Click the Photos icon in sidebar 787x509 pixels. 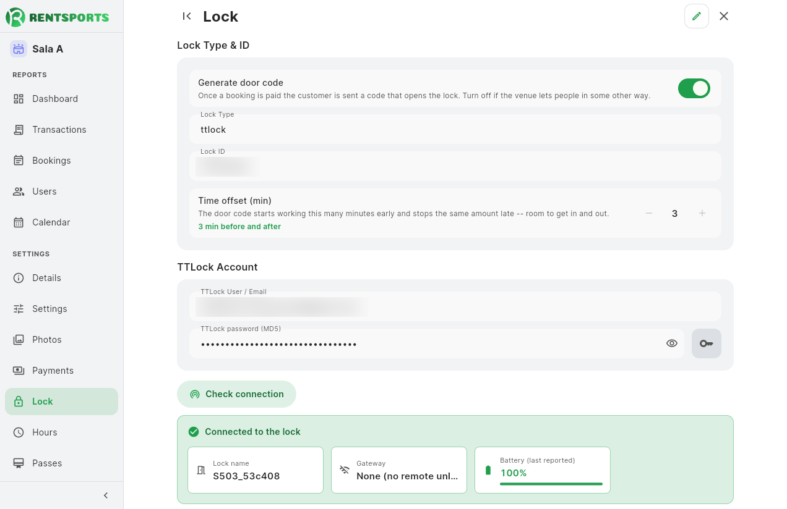pos(19,340)
